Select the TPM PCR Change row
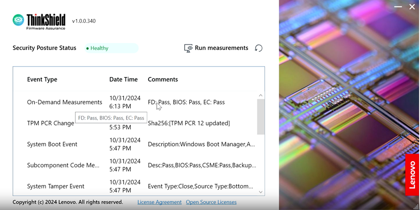The height and width of the screenshot is (210, 420). [135, 123]
